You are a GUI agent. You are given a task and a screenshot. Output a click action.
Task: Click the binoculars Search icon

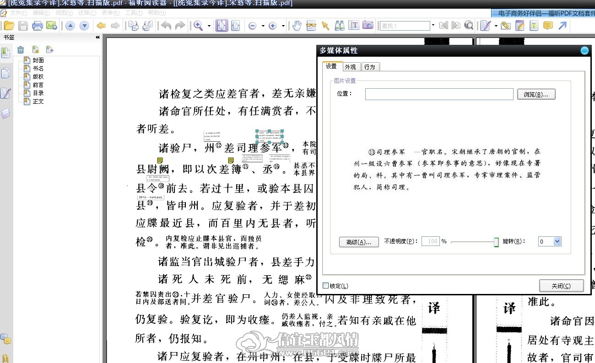[x=340, y=26]
